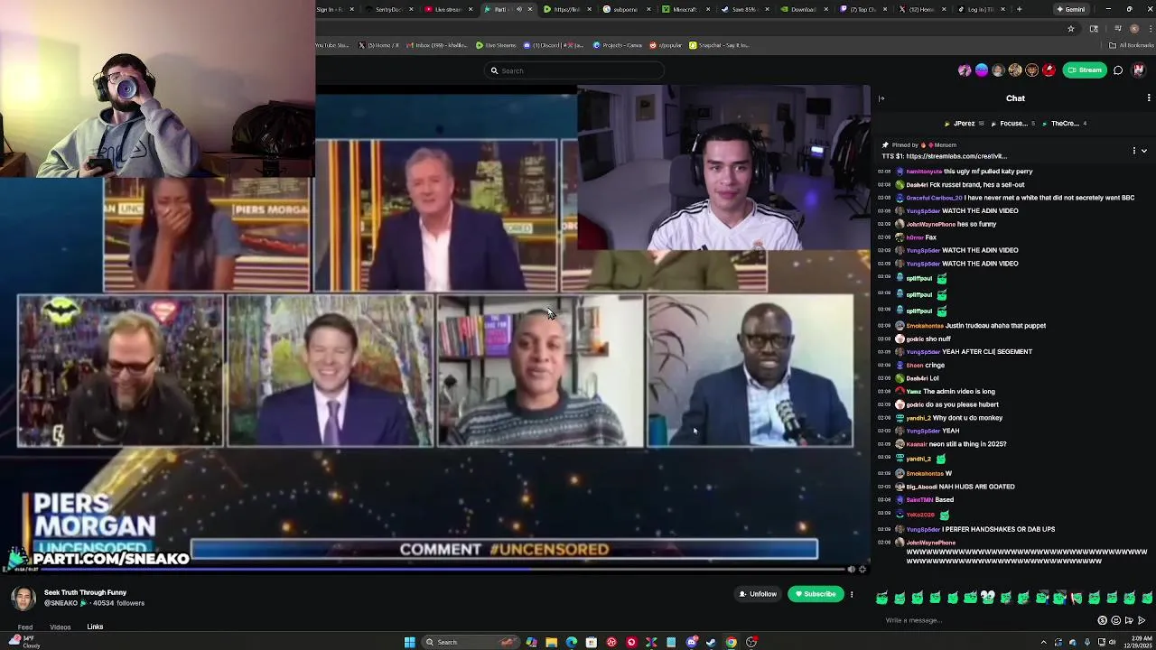This screenshot has width=1156, height=650.
Task: Open All Bookmarks folder
Action: [1133, 45]
